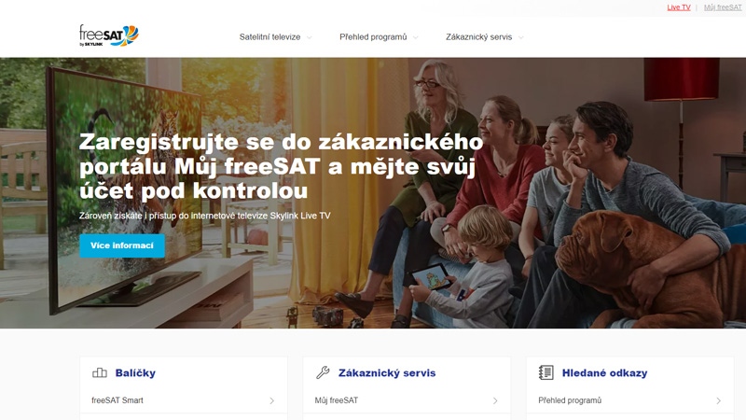Open the Zákaznický servis navigation menu
746x420 pixels.
click(x=478, y=37)
